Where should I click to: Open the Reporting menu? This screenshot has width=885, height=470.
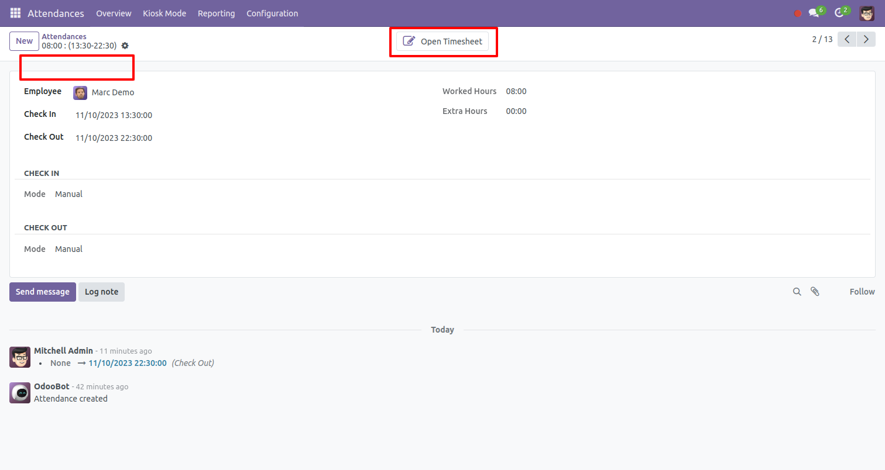[217, 13]
